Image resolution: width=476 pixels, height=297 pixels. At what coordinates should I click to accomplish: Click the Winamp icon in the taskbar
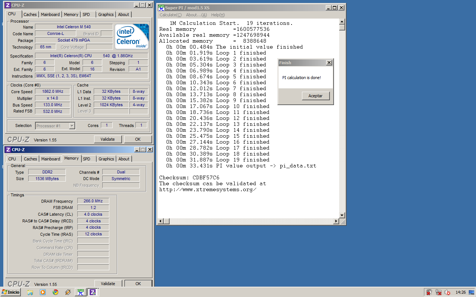click(x=68, y=292)
